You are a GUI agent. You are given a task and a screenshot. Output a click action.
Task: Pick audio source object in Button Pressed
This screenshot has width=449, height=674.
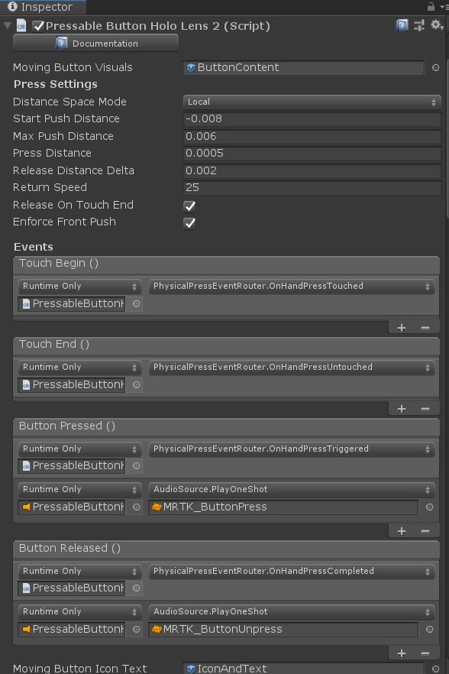coord(136,507)
